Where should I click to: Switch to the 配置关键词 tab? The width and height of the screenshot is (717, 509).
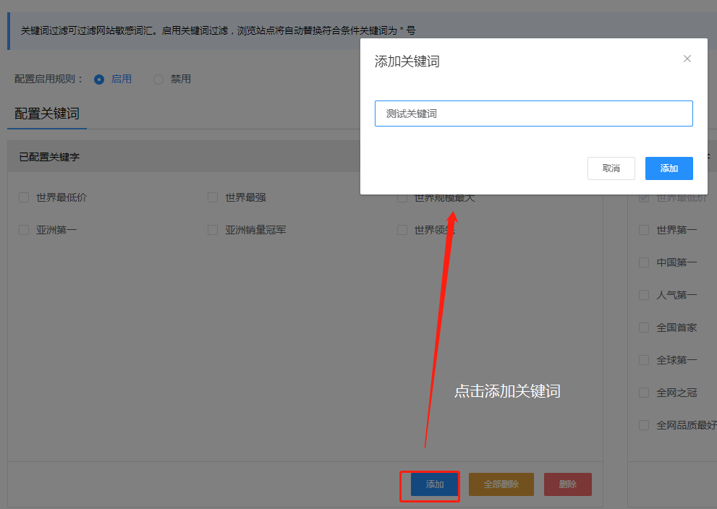[47, 114]
